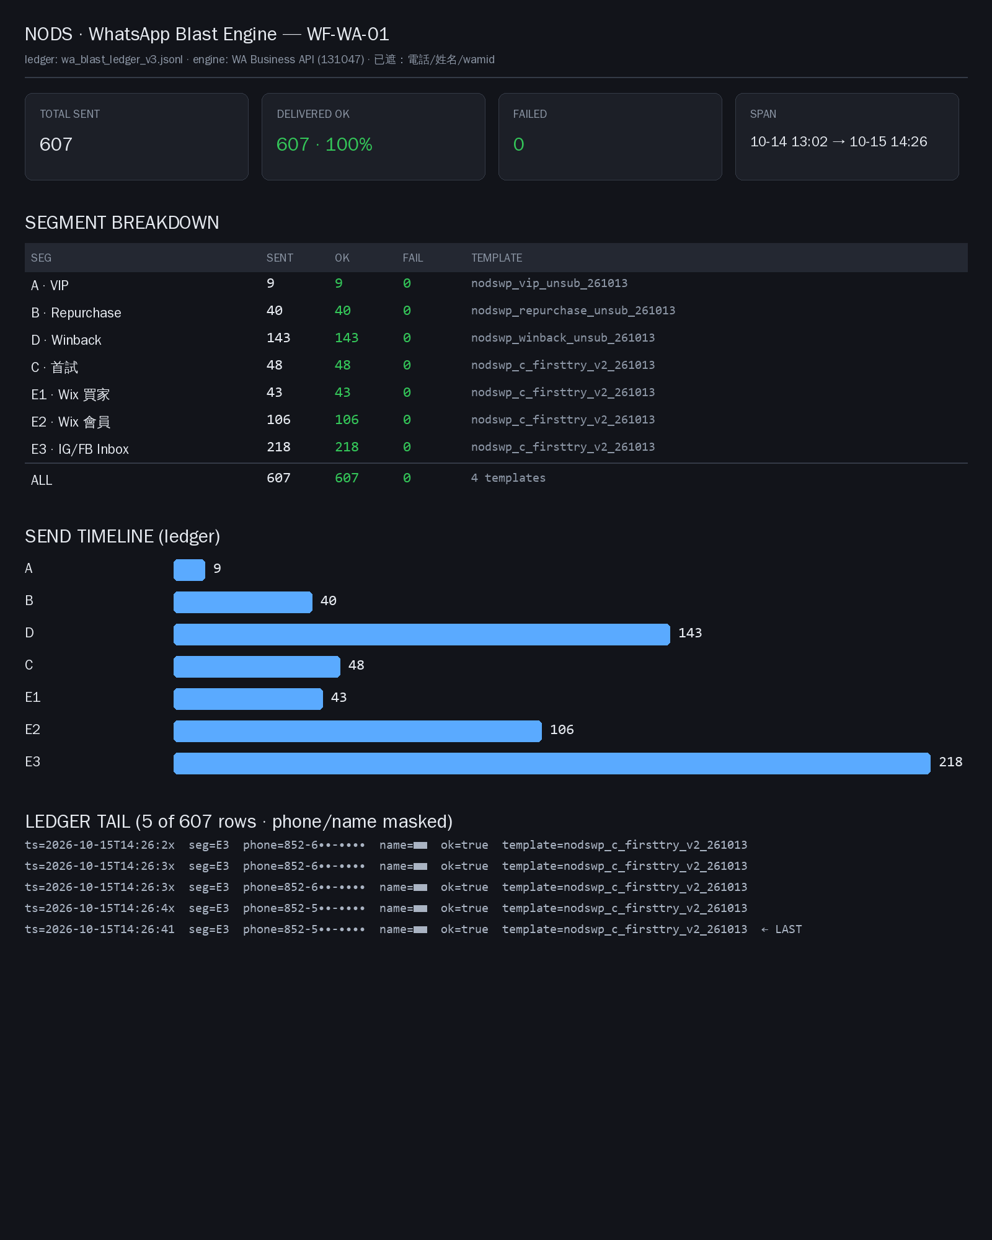992x1240 pixels.
Task: Click the total sent 607 in the ALL row
Action: [278, 478]
